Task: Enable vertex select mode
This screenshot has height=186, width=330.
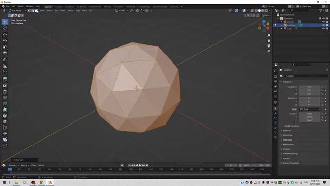Action: (29, 10)
